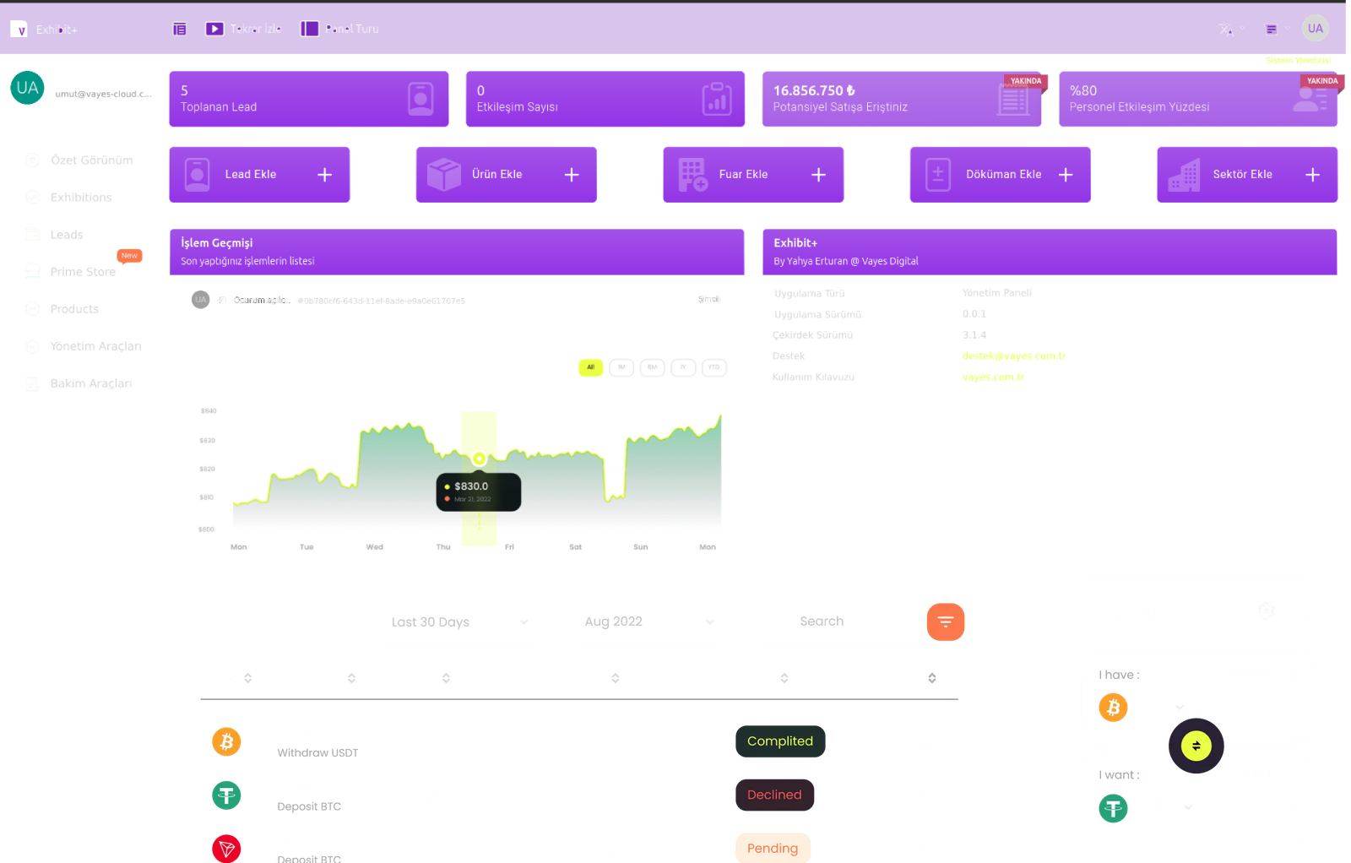1351x863 pixels.
Task: Sort table by the Status column arrows
Action: tap(784, 678)
